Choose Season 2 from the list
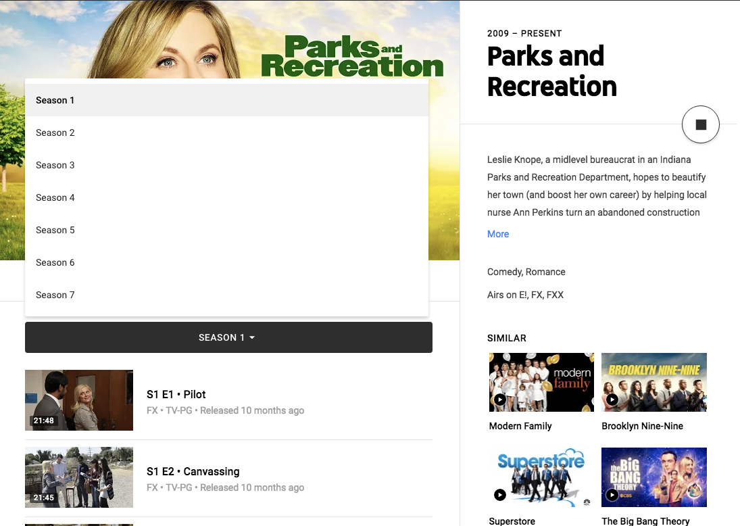 pyautogui.click(x=226, y=133)
